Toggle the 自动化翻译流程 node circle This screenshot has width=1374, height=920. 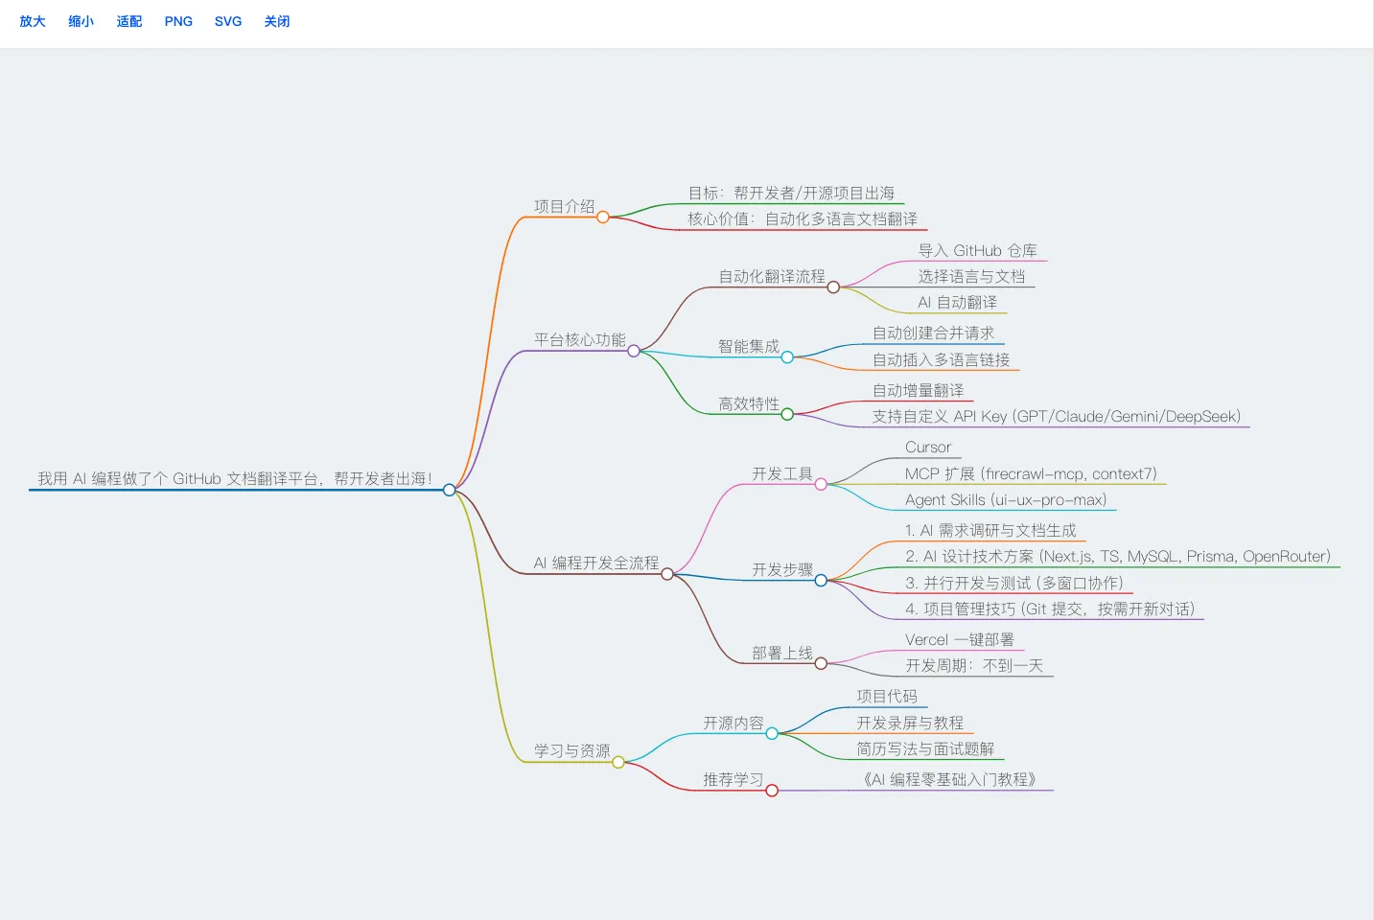click(x=833, y=287)
